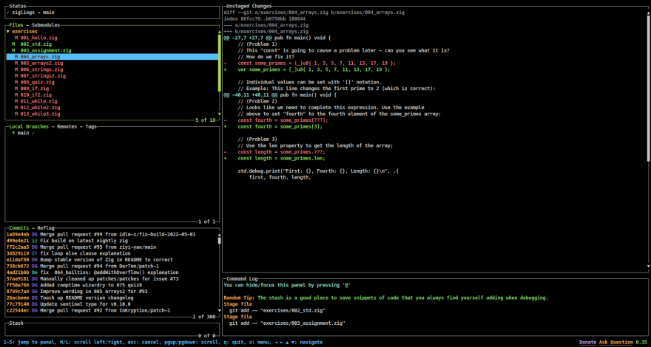Image resolution: width=651 pixels, height=347 pixels.
Task: Switch to the Reflog tab
Action: click(x=46, y=228)
